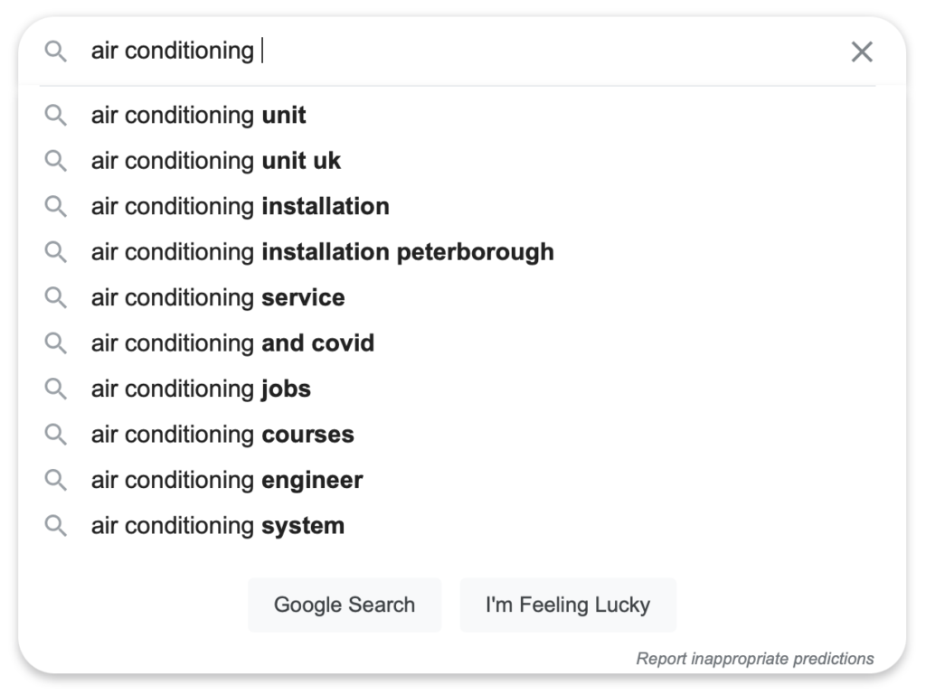Image resolution: width=926 pixels, height=694 pixels.
Task: Click the magnifier icon beside 'air conditioning unit'
Action: pyautogui.click(x=55, y=115)
